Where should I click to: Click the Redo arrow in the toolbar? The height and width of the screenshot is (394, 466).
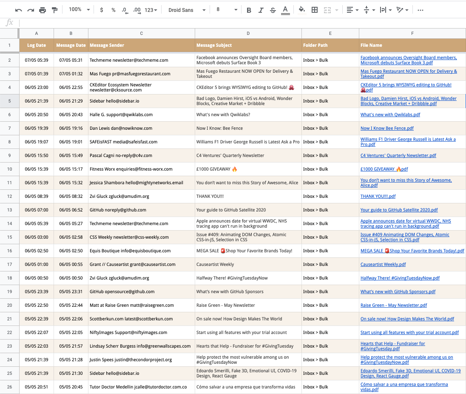(x=31, y=10)
